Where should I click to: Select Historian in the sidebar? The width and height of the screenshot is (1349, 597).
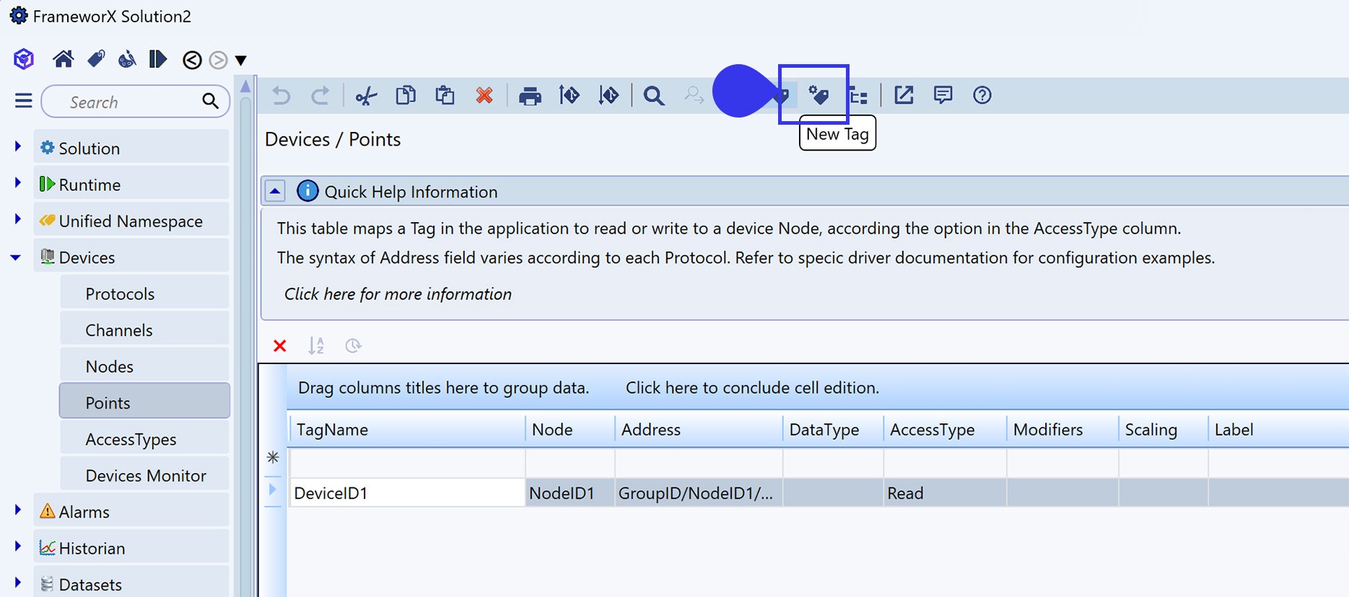pyautogui.click(x=131, y=548)
